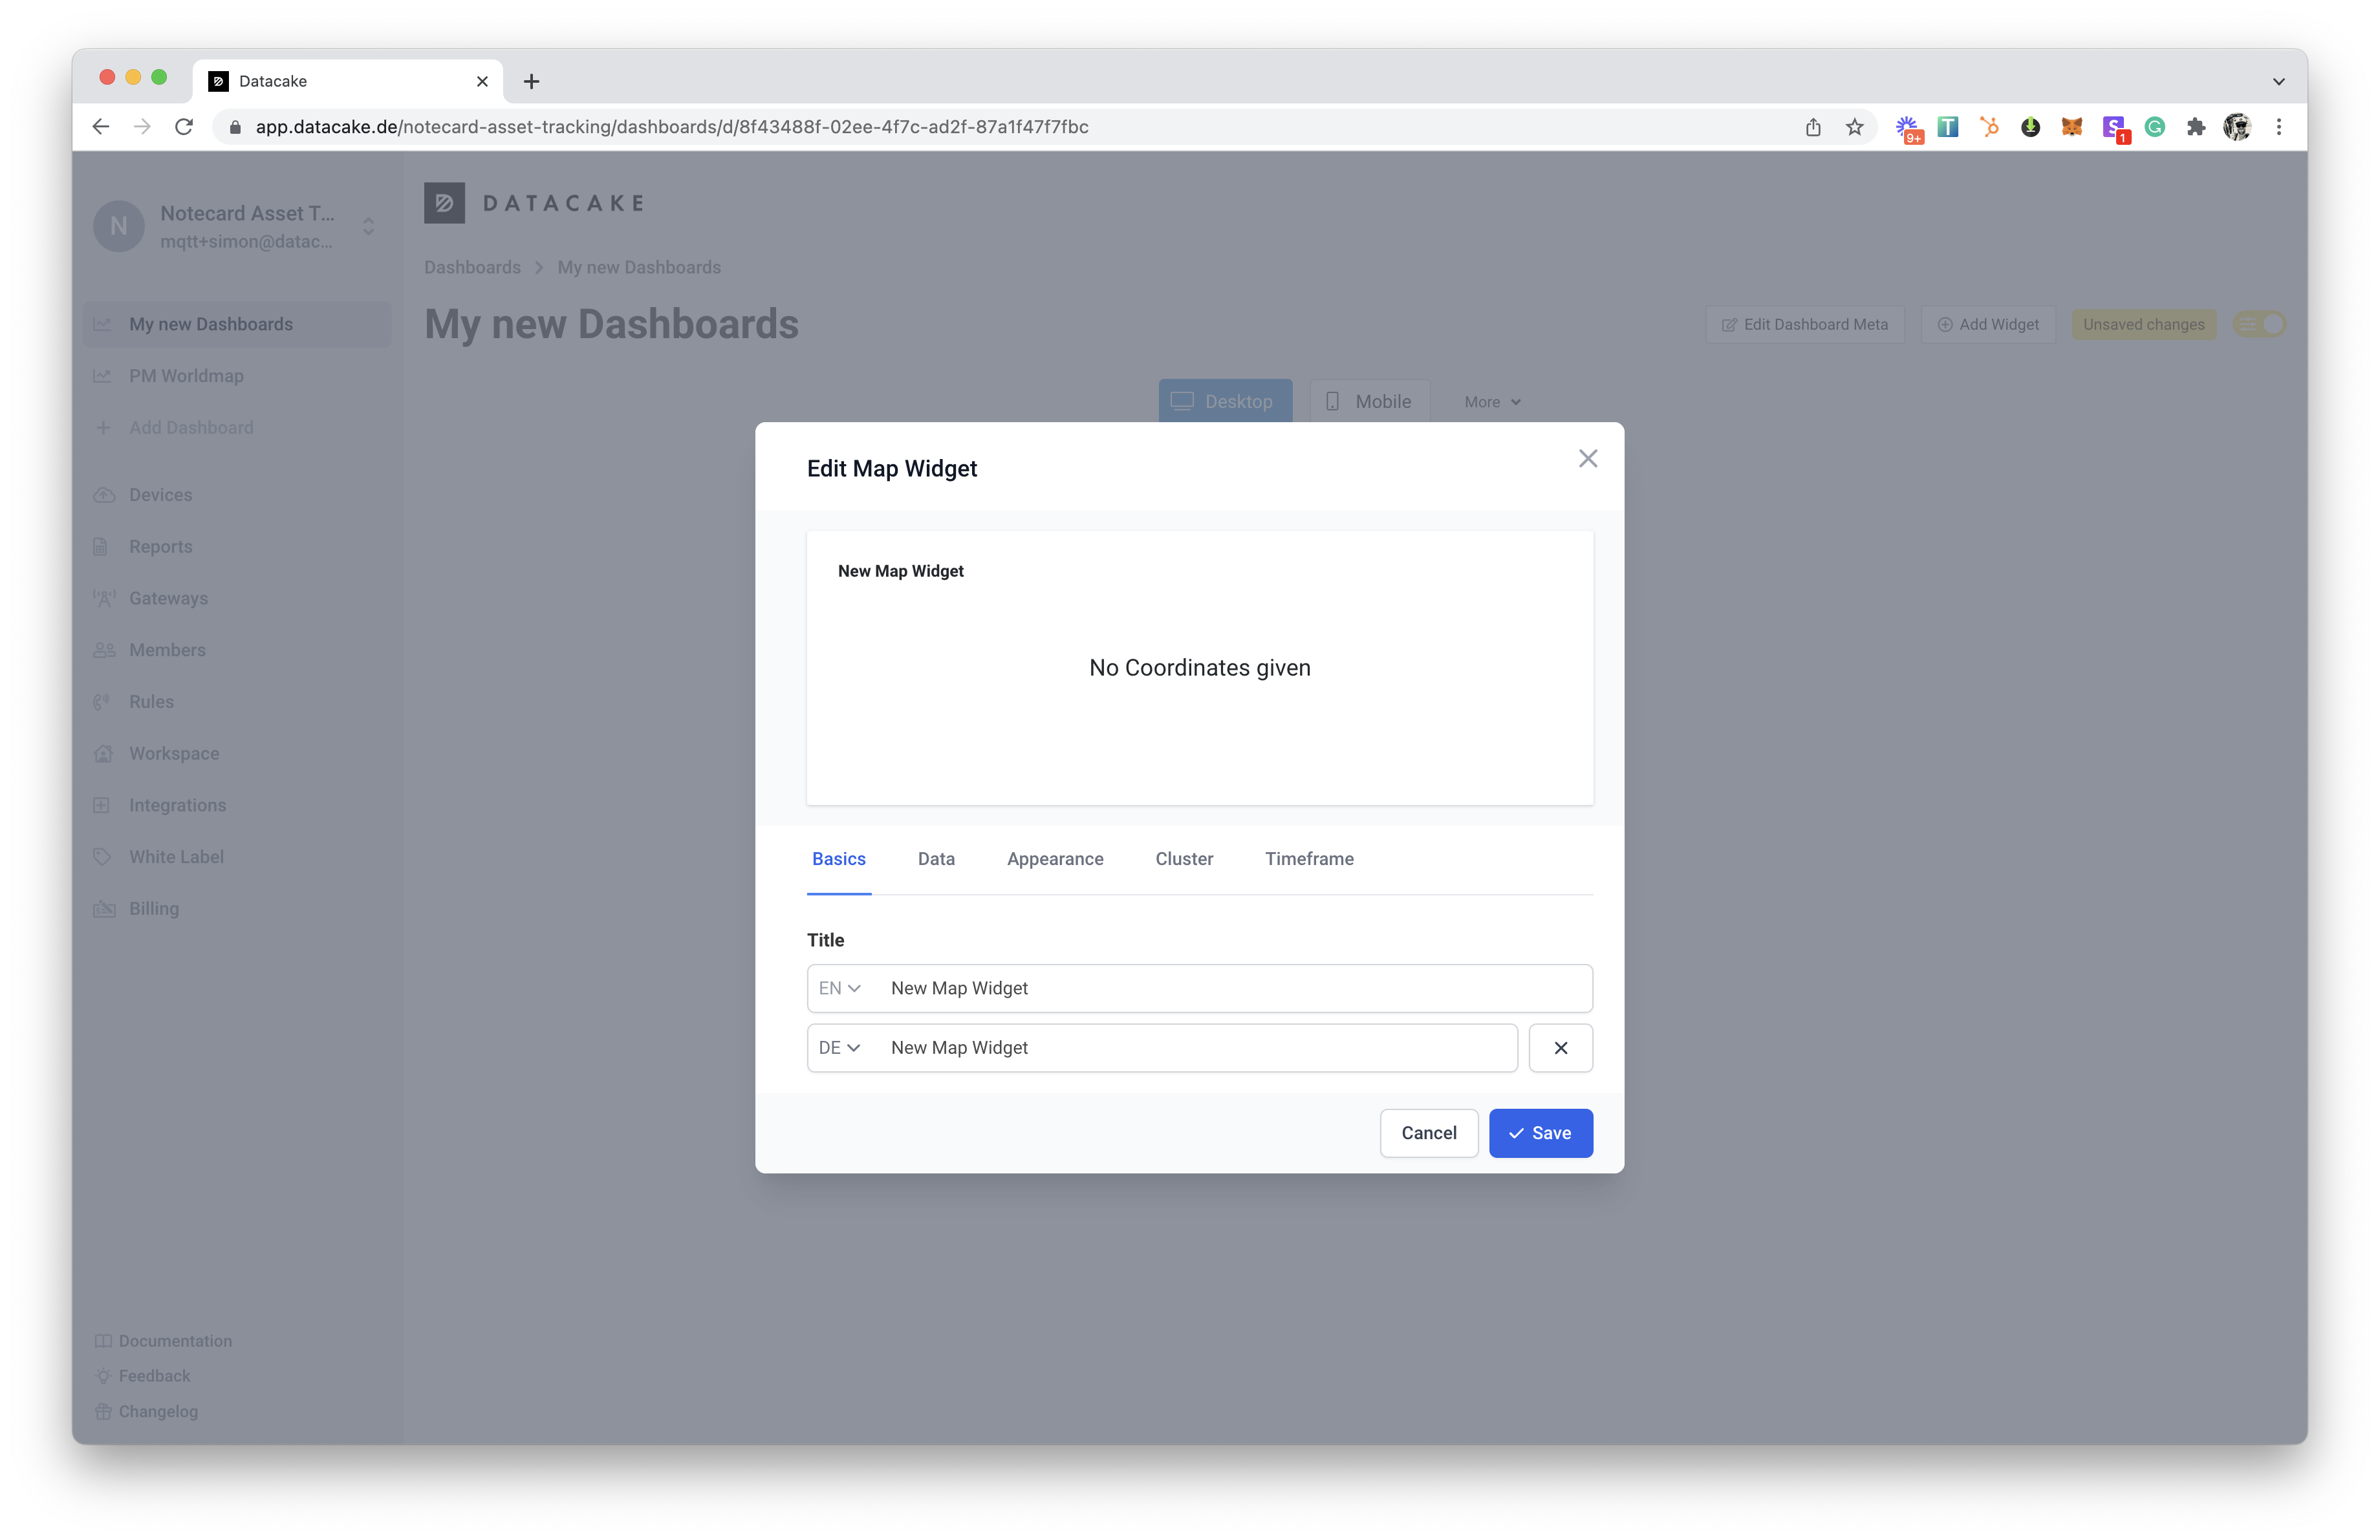Click the Rules sidebar icon
The height and width of the screenshot is (1540, 2380).
[102, 701]
